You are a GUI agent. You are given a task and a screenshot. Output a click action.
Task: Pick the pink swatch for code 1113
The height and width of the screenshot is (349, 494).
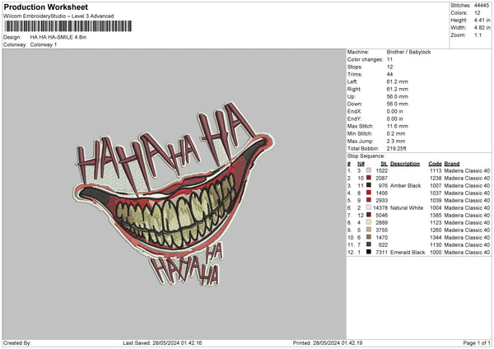(x=369, y=171)
